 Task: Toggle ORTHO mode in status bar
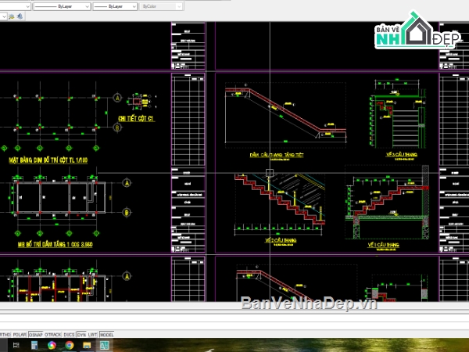tap(5, 334)
